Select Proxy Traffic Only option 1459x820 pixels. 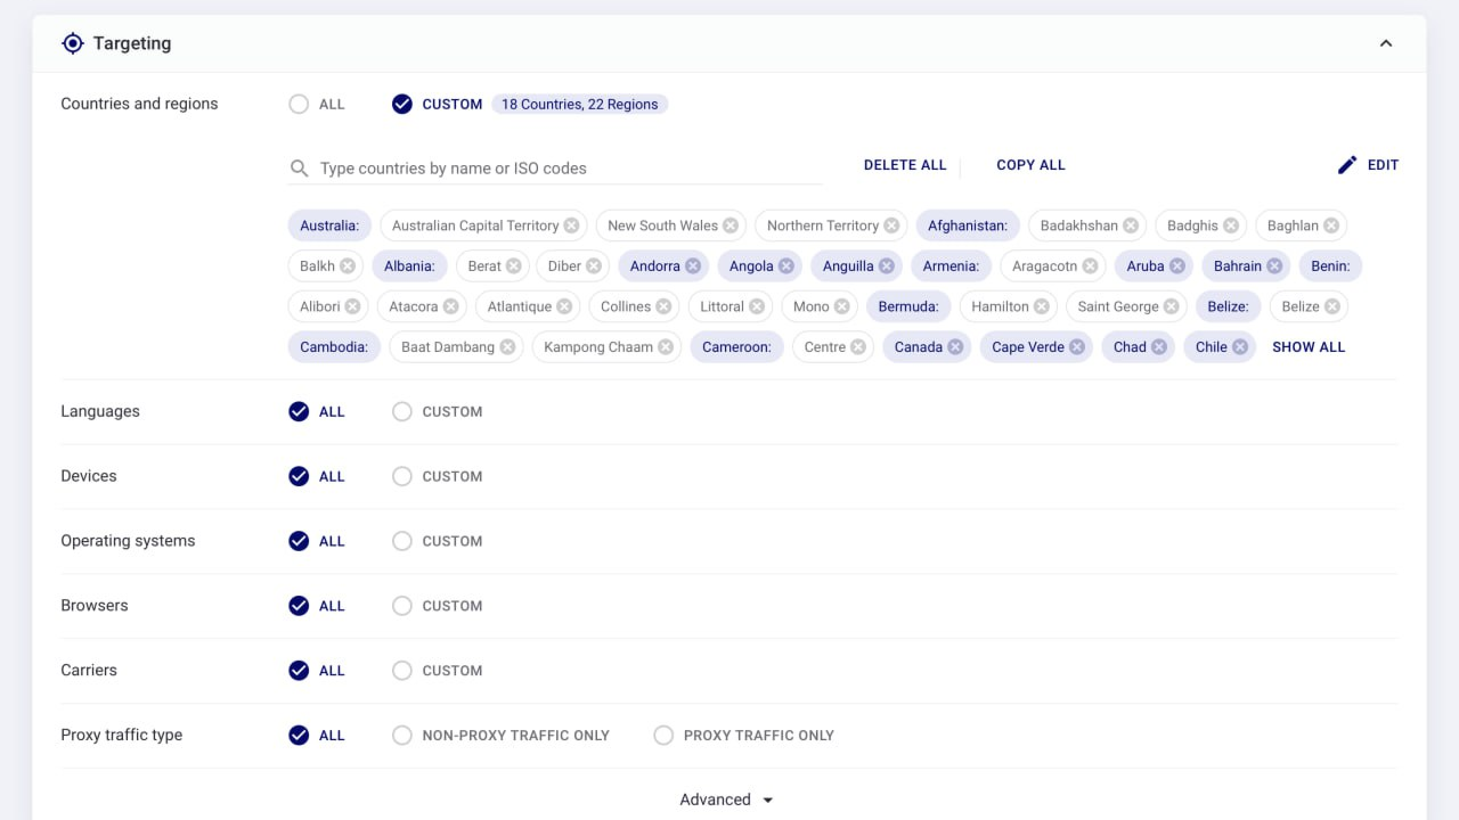663,735
